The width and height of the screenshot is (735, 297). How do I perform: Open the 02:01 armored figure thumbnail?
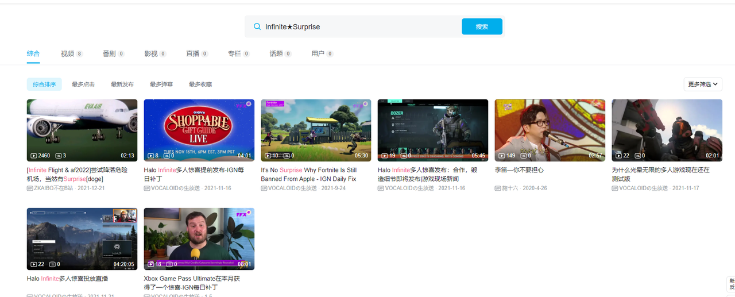tap(667, 130)
